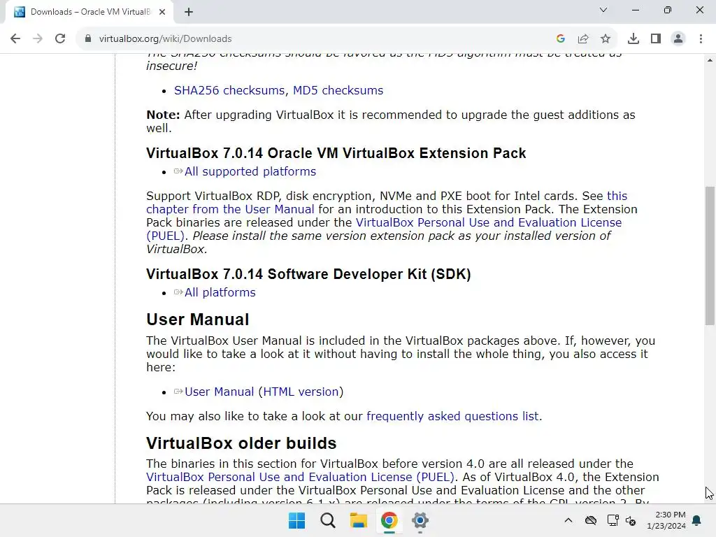Image resolution: width=716 pixels, height=537 pixels.
Task: Open clock and date 2:30 PM
Action: (x=666, y=520)
